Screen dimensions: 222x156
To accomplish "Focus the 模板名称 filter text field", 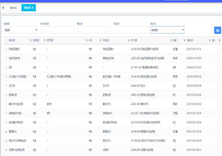I will pyautogui.click(x=94, y=30).
